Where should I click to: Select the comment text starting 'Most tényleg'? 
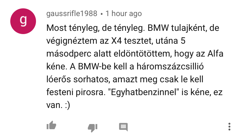[x=135, y=67]
